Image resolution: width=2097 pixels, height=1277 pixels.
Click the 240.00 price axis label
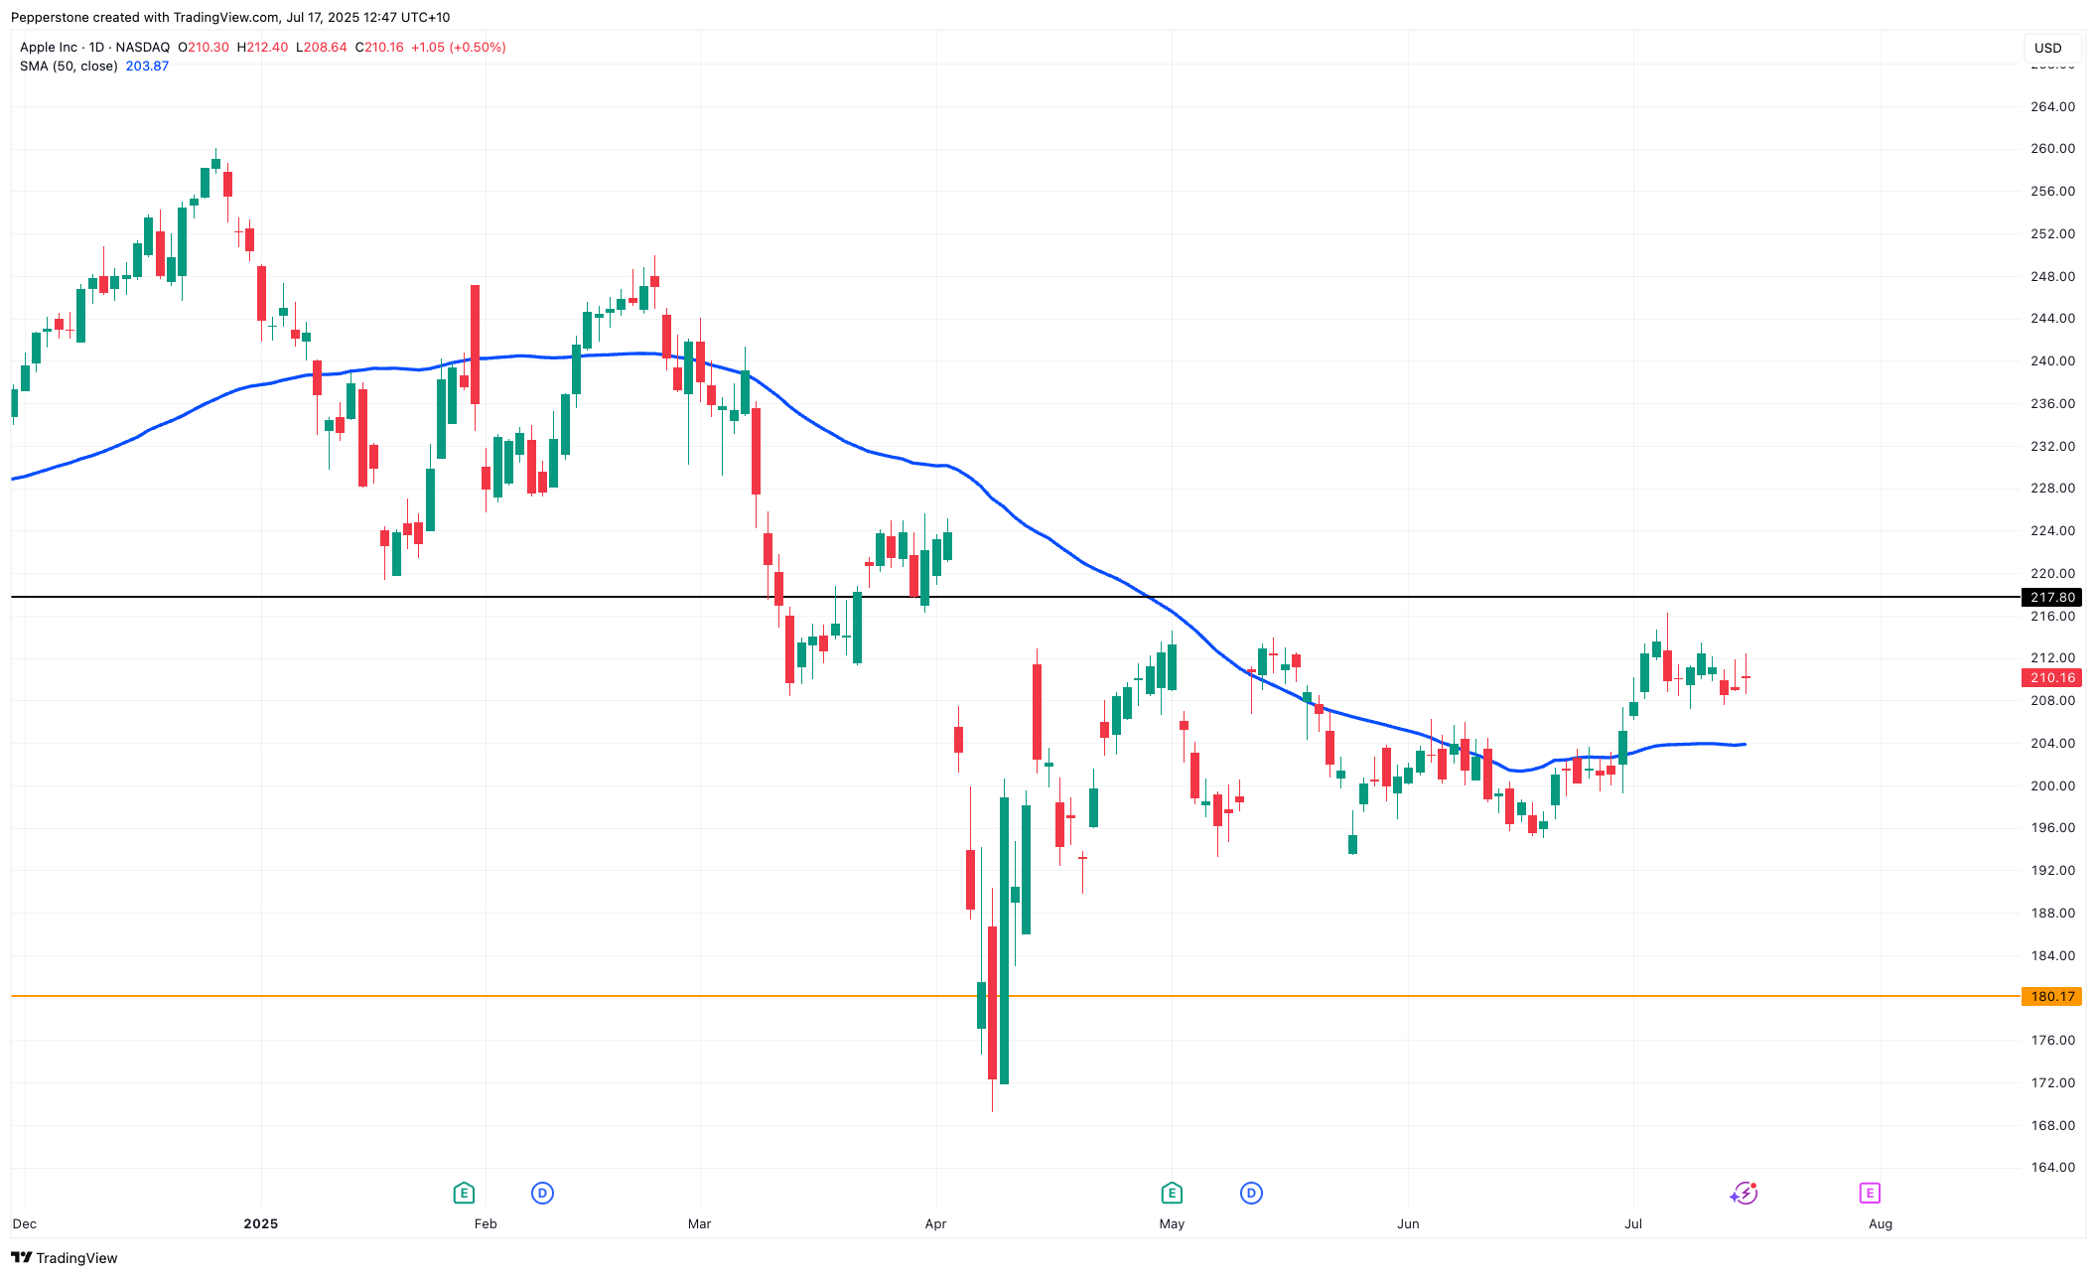coord(2052,360)
